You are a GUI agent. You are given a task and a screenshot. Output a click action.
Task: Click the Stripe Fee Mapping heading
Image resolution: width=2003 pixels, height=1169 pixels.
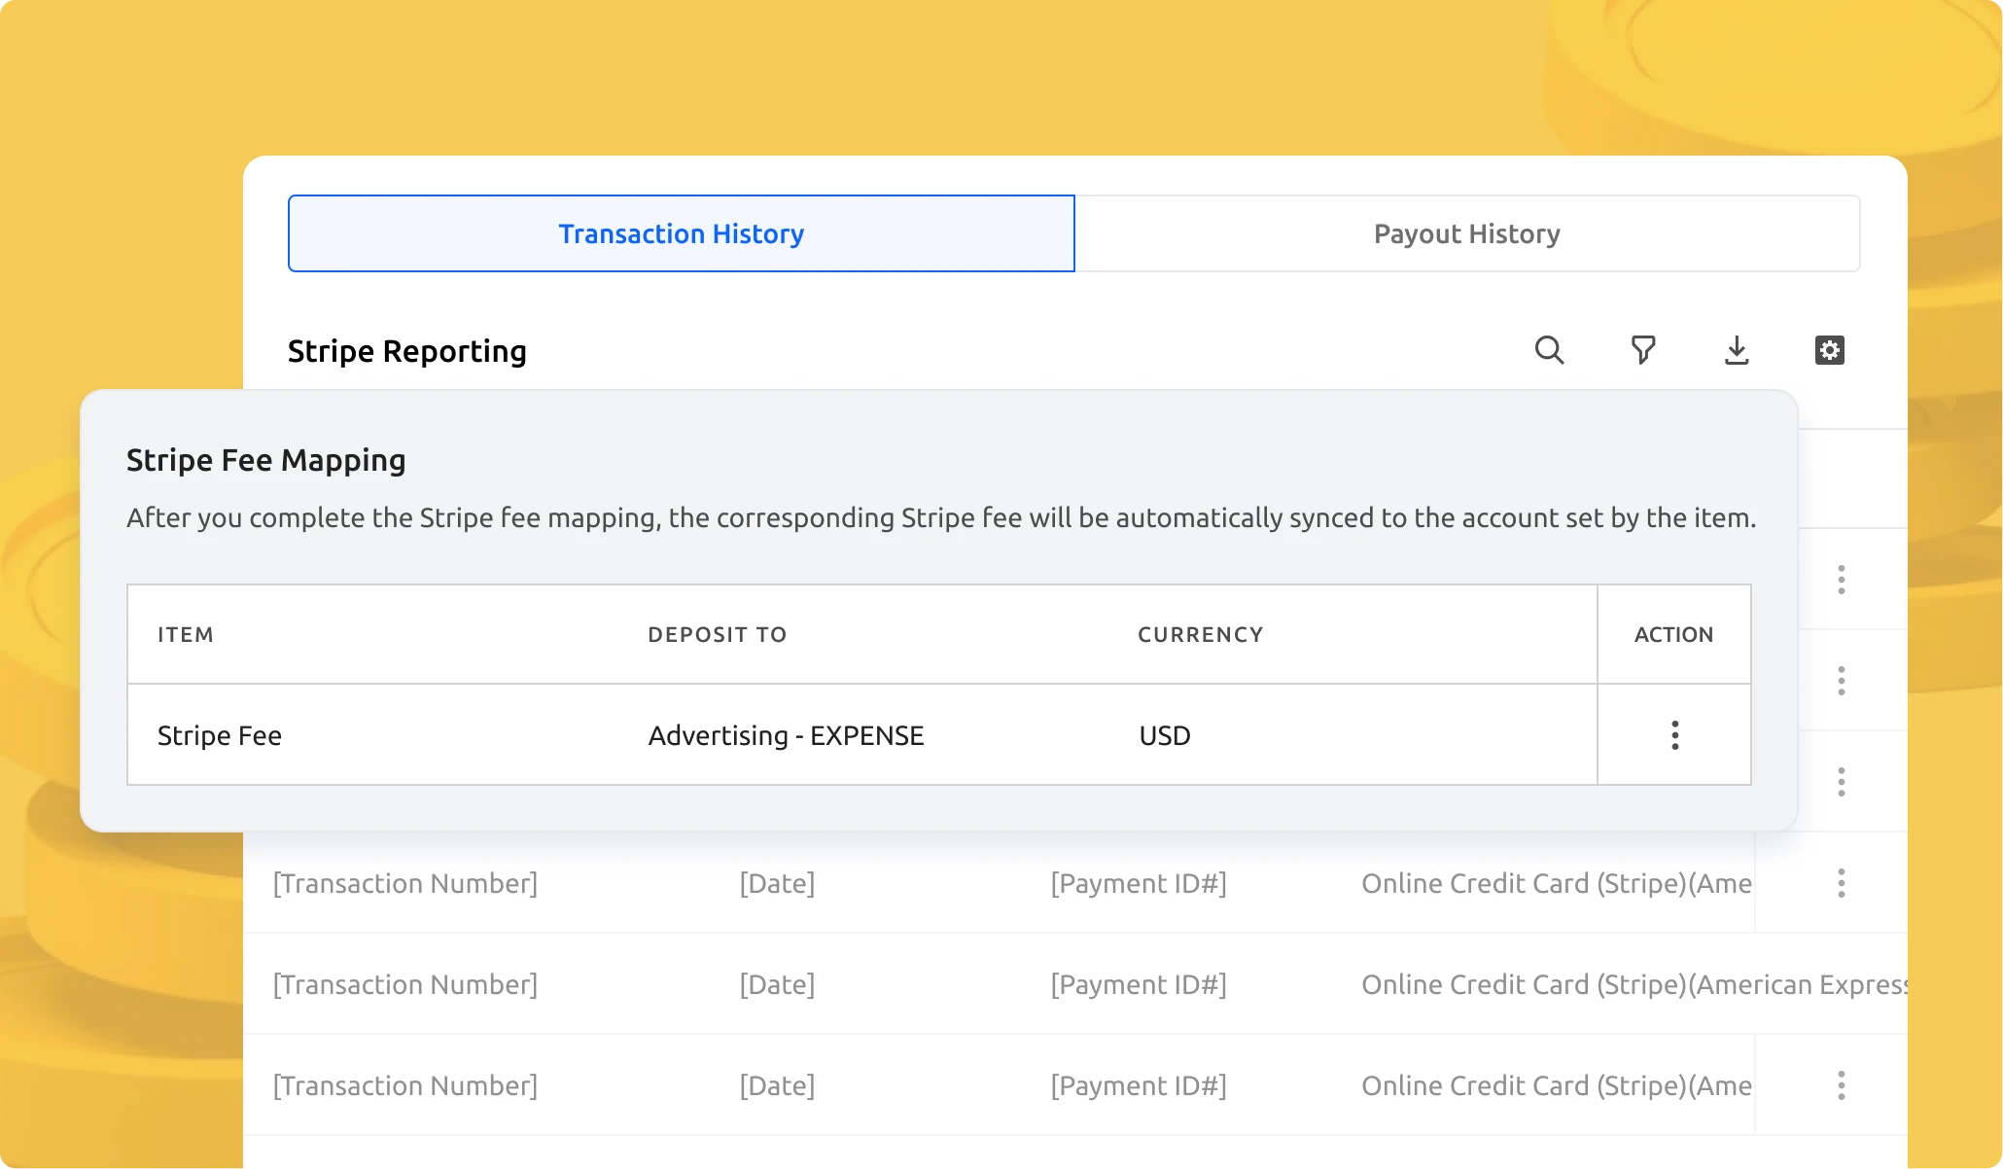(x=265, y=460)
